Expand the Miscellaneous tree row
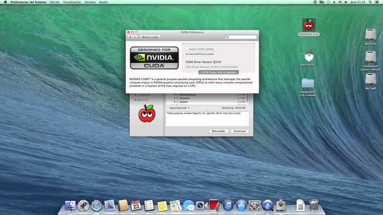The width and height of the screenshot is (383, 215). coord(175,95)
